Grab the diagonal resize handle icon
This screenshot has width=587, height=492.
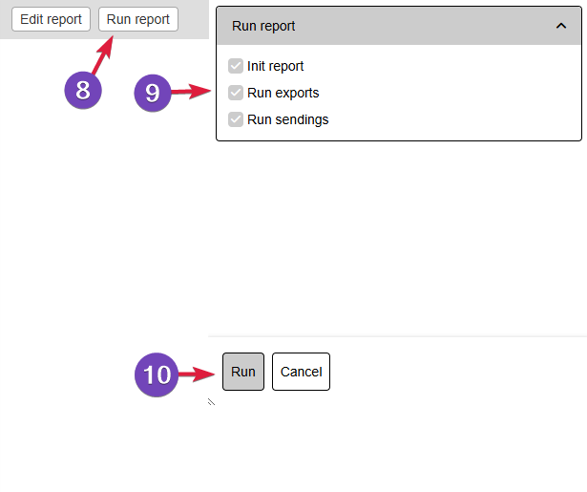(211, 401)
